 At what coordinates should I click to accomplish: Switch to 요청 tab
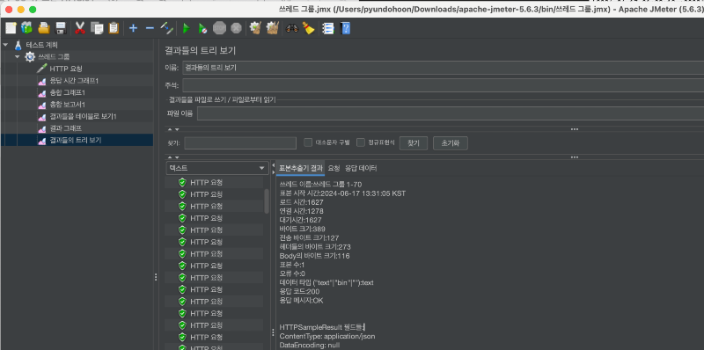334,168
